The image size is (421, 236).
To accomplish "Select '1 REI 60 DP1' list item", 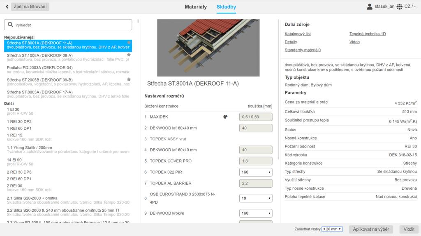I will point(68,128).
